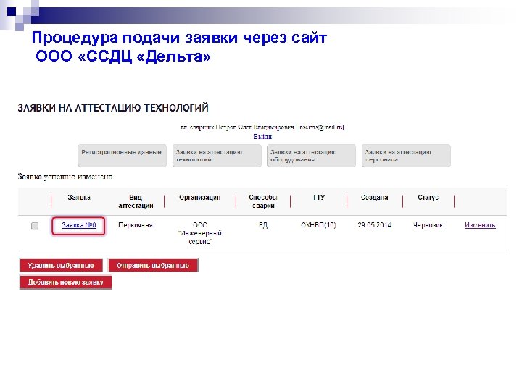Select the Первичная cell

click(x=136, y=225)
